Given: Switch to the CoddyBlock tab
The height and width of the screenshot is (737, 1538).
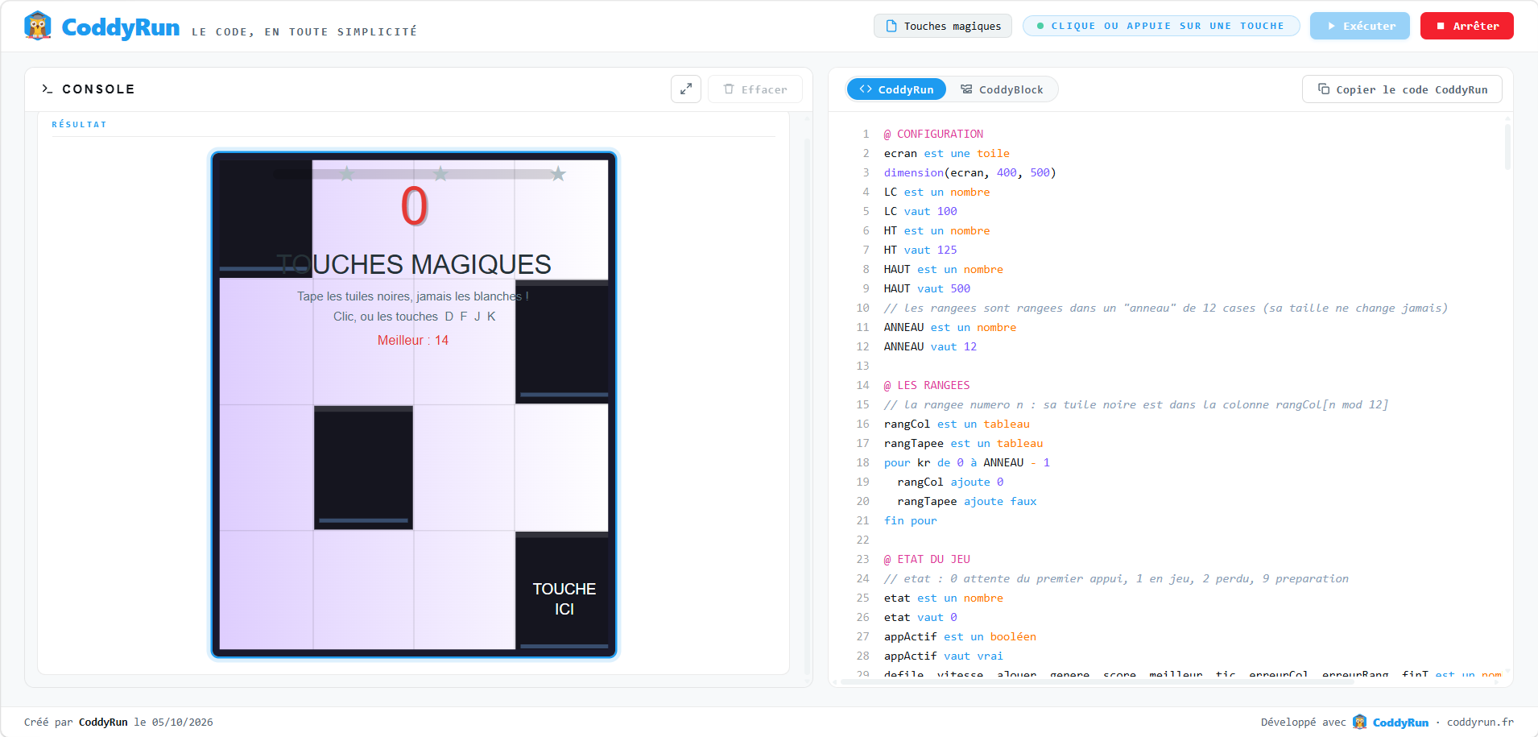Looking at the screenshot, I should click(x=1002, y=89).
